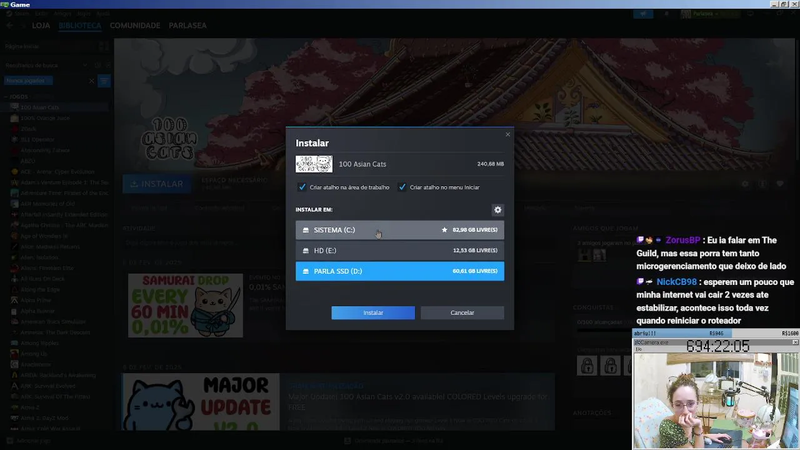Expand the Resultados de busca dropdown
Screen dimensions: 800x450
tap(85, 65)
